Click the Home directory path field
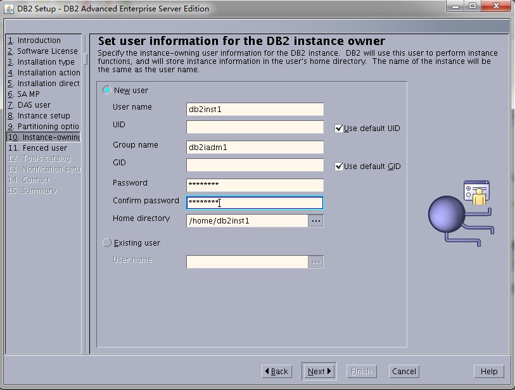 [247, 220]
